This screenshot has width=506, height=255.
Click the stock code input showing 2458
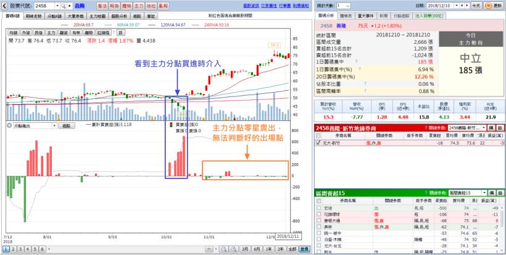[x=44, y=6]
